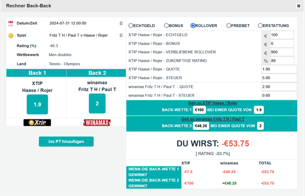Edit the XTIP ECHTGELD amount field

pos(282,35)
